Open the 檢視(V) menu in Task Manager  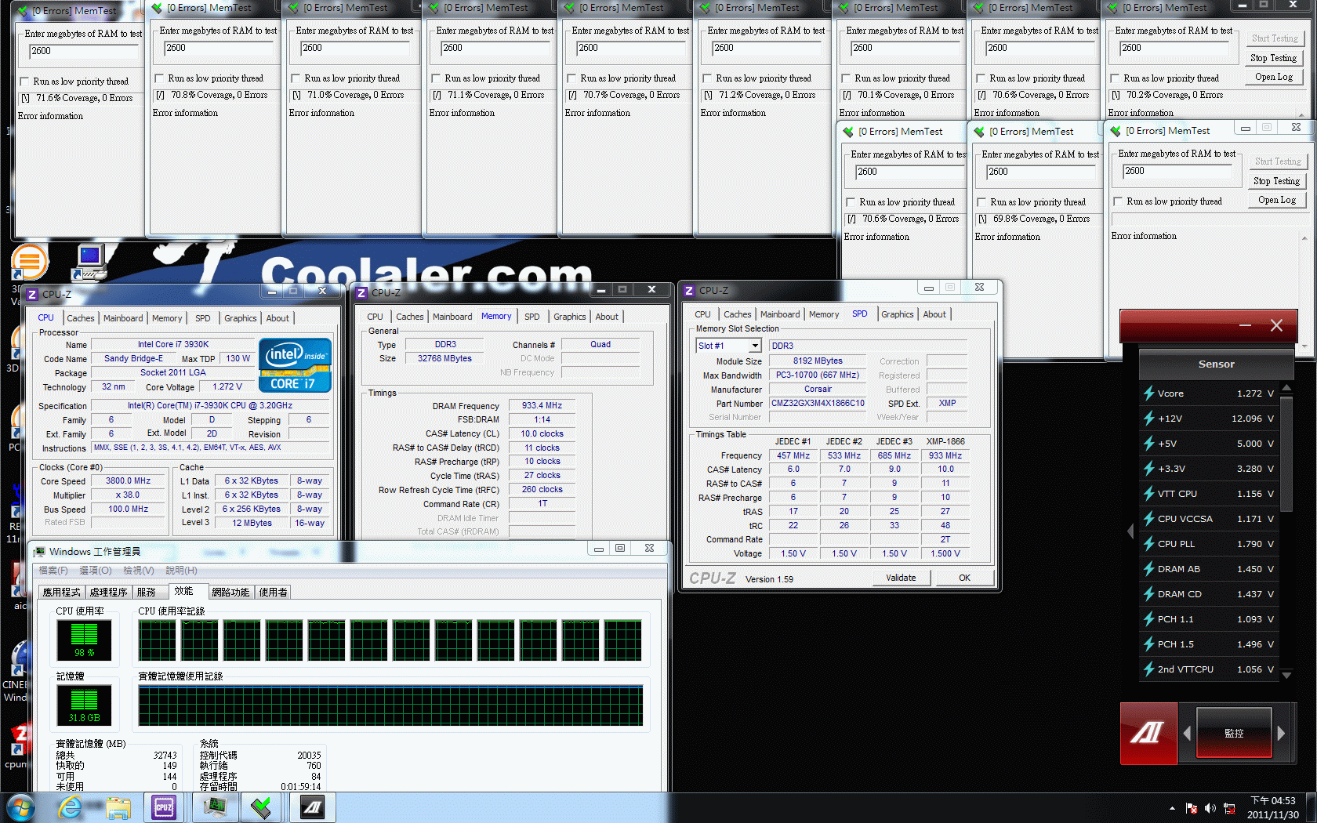point(139,571)
